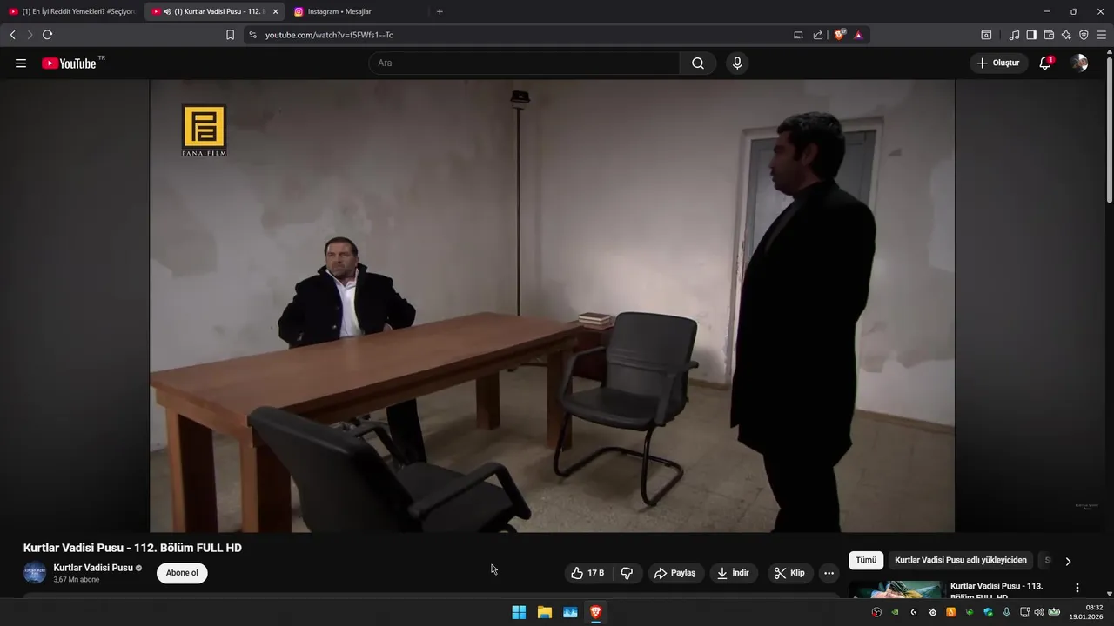Click the Klip clip button

(789, 573)
